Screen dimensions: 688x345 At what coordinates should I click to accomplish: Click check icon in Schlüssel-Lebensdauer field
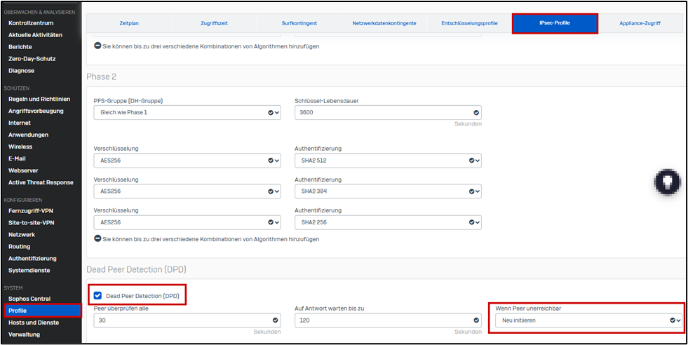pyautogui.click(x=476, y=112)
